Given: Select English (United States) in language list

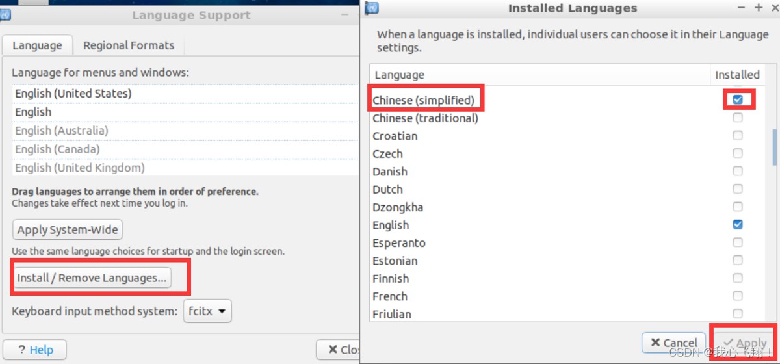Looking at the screenshot, I should (186, 94).
